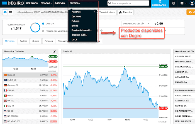Open INDRA SISTEMA... stock link
Screen dimensions: 195x125
pyautogui.click(x=184, y=116)
